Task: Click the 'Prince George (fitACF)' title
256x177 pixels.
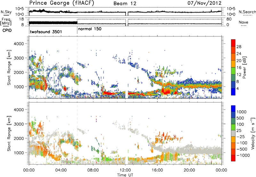Action: (x=61, y=3)
